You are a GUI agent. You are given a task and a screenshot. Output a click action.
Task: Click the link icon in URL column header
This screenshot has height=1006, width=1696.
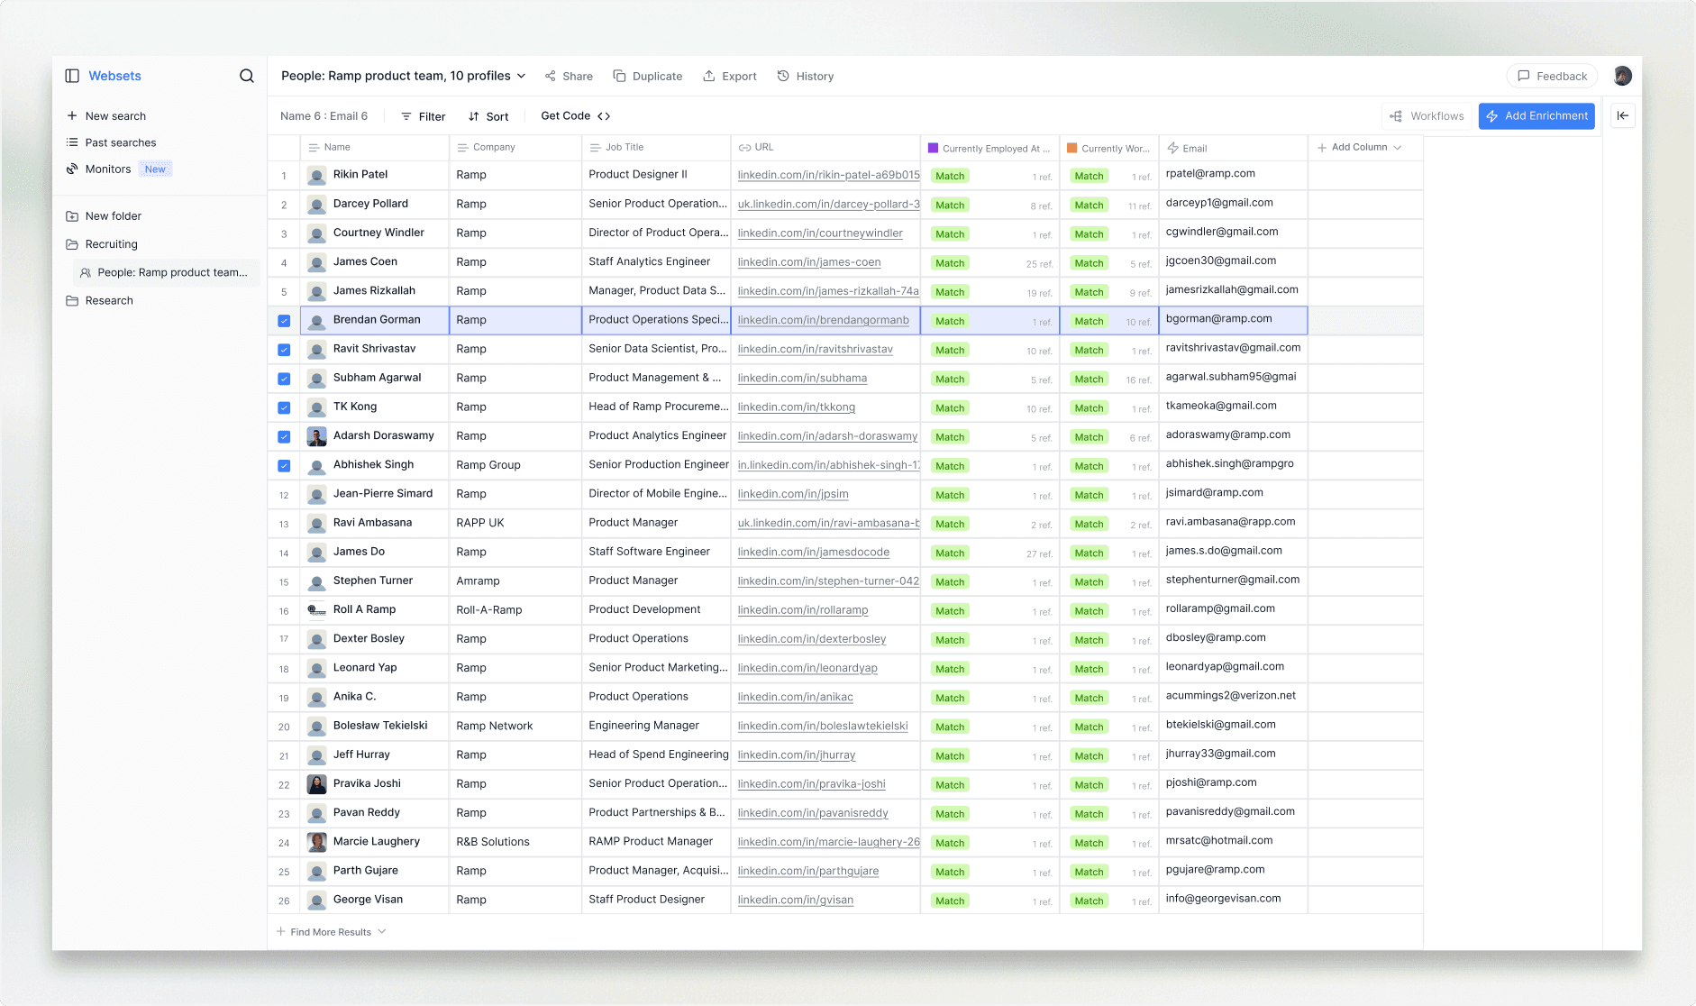pyautogui.click(x=744, y=147)
